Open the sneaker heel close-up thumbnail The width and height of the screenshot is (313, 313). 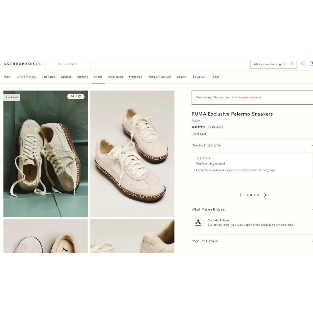pos(132,236)
